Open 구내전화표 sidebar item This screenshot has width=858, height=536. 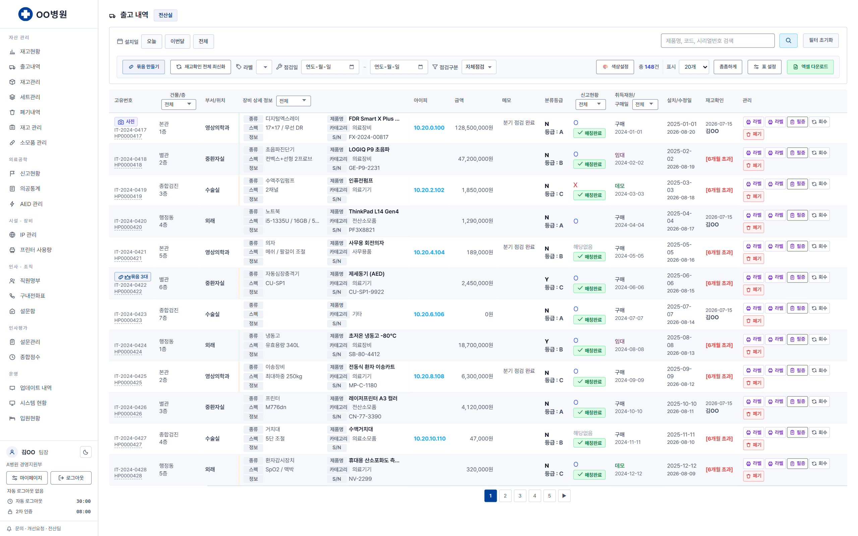coord(32,296)
